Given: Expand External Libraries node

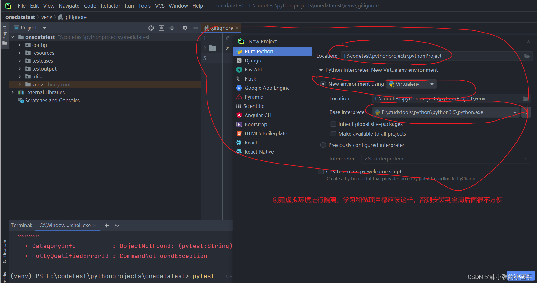Looking at the screenshot, I should point(12,92).
